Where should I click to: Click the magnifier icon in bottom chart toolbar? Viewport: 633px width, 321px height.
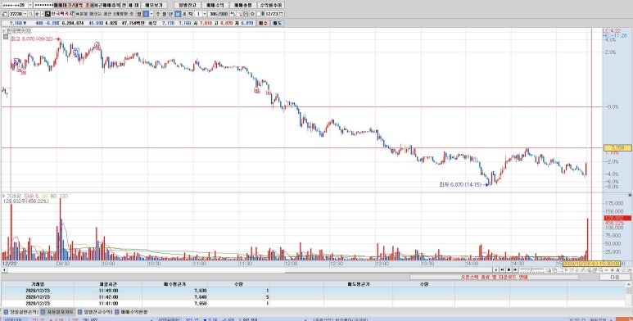pyautogui.click(x=601, y=270)
